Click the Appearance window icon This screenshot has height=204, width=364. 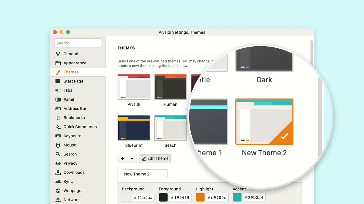(58, 63)
